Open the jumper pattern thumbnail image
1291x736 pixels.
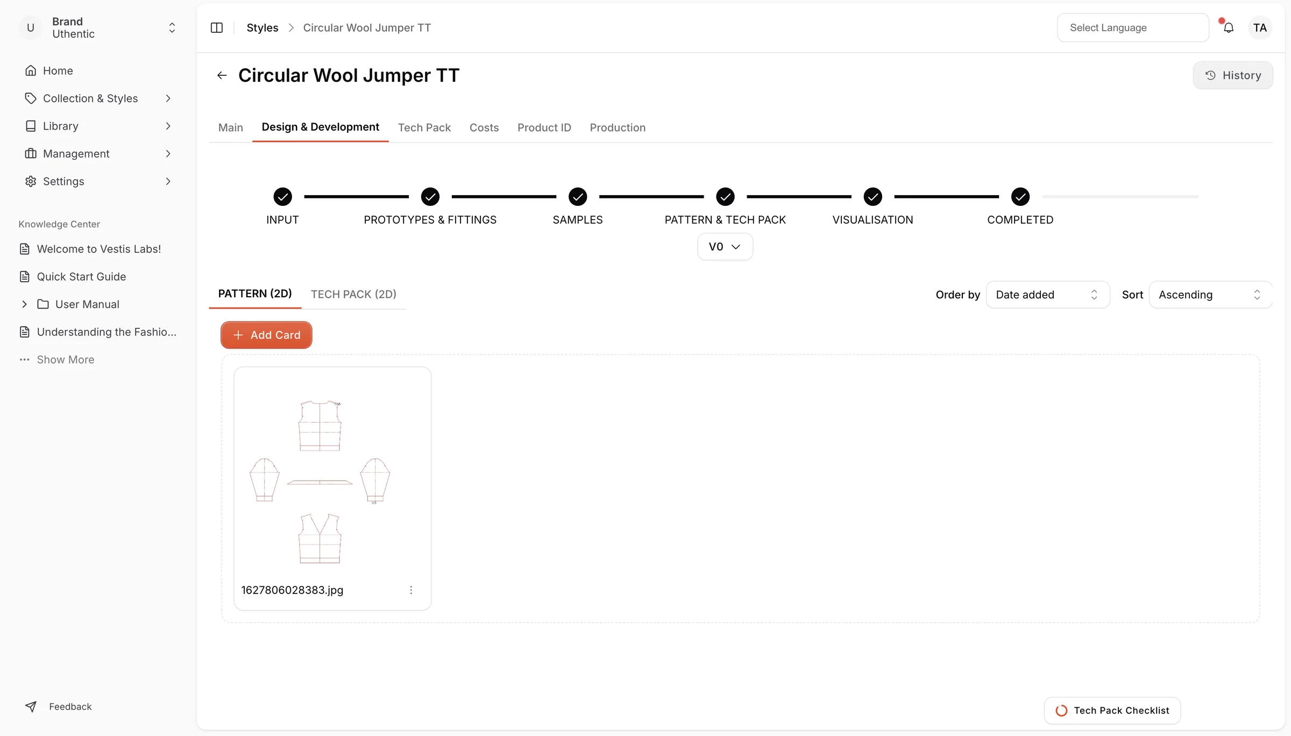[320, 481]
